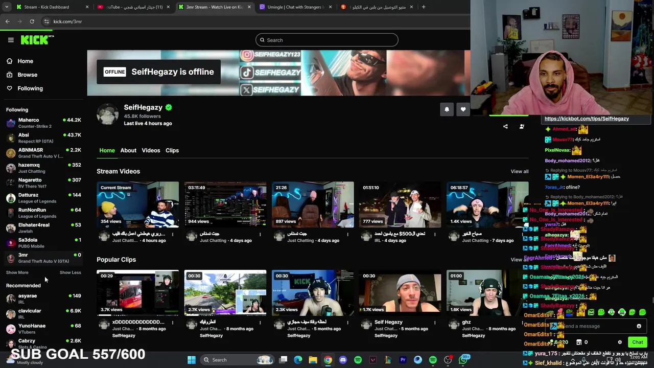
Task: Open View all for Stream Videos
Action: pos(520,171)
